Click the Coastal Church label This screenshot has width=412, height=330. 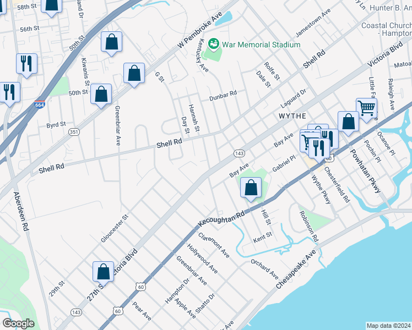click(x=387, y=29)
